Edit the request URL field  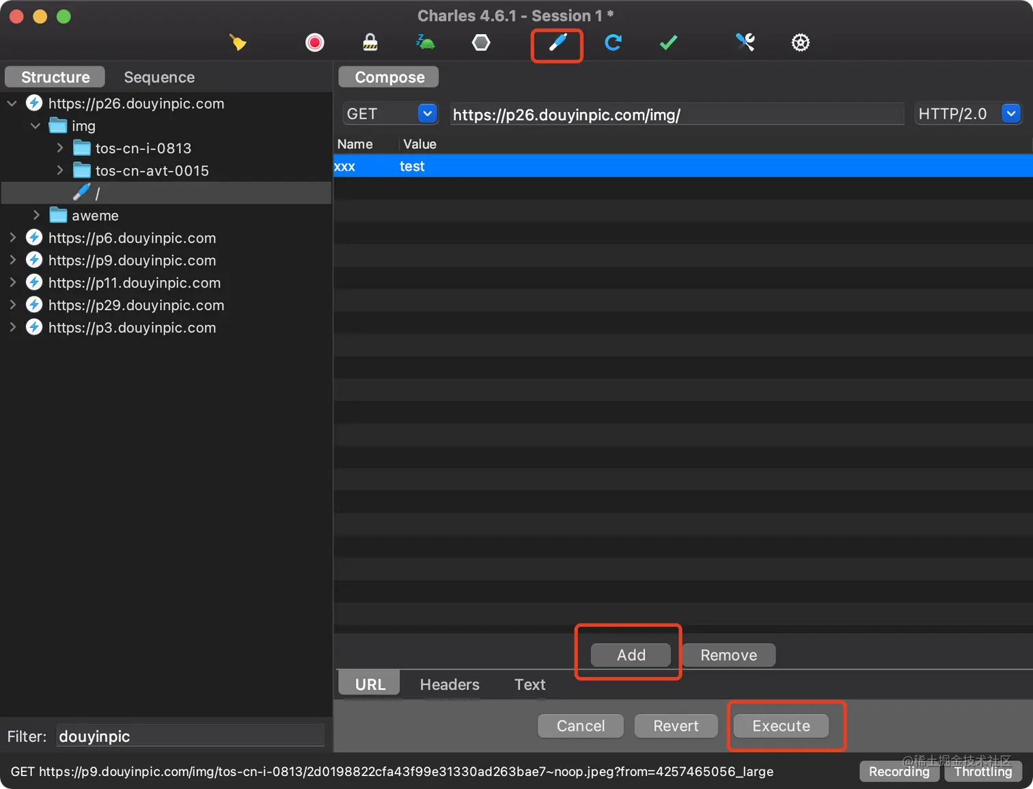[x=676, y=115]
